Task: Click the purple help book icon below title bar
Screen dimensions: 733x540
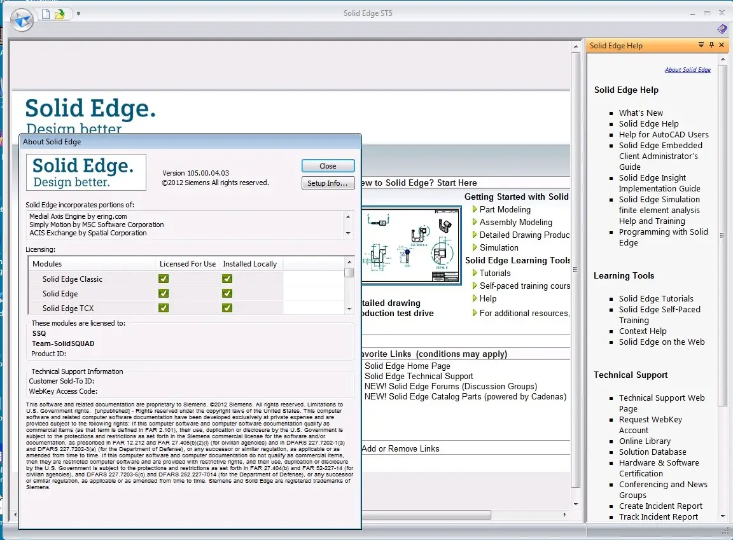Action: coord(722,29)
